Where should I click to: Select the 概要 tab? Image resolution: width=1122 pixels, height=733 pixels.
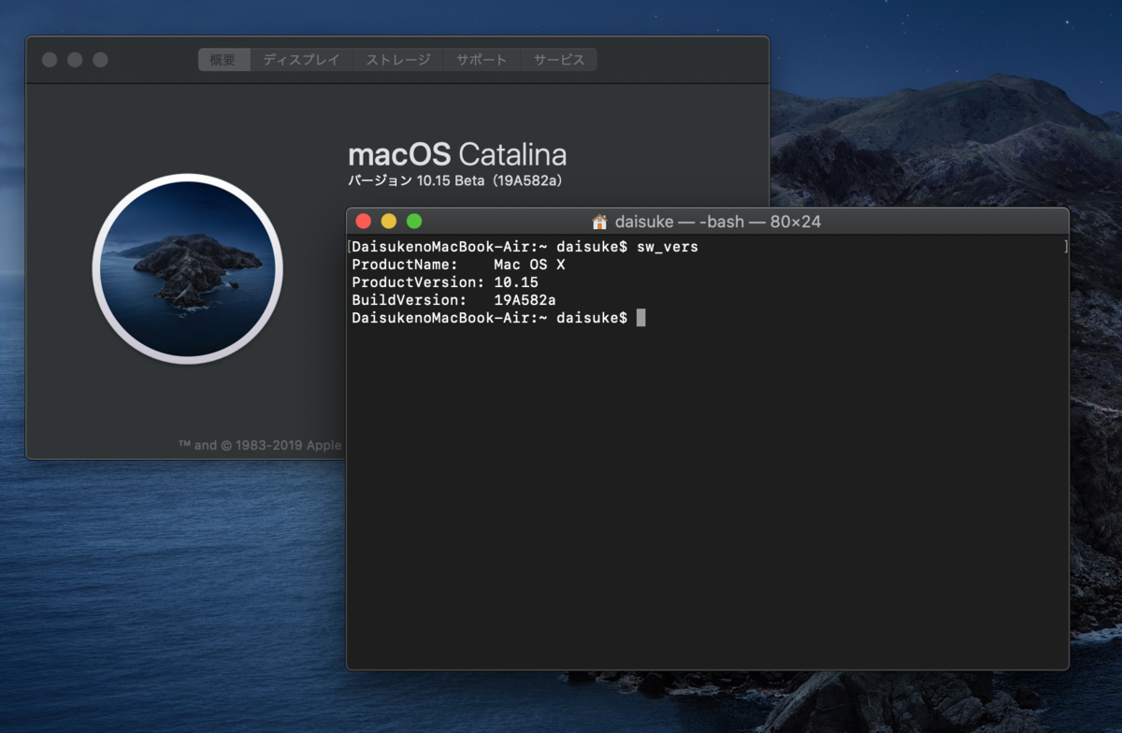coord(223,60)
